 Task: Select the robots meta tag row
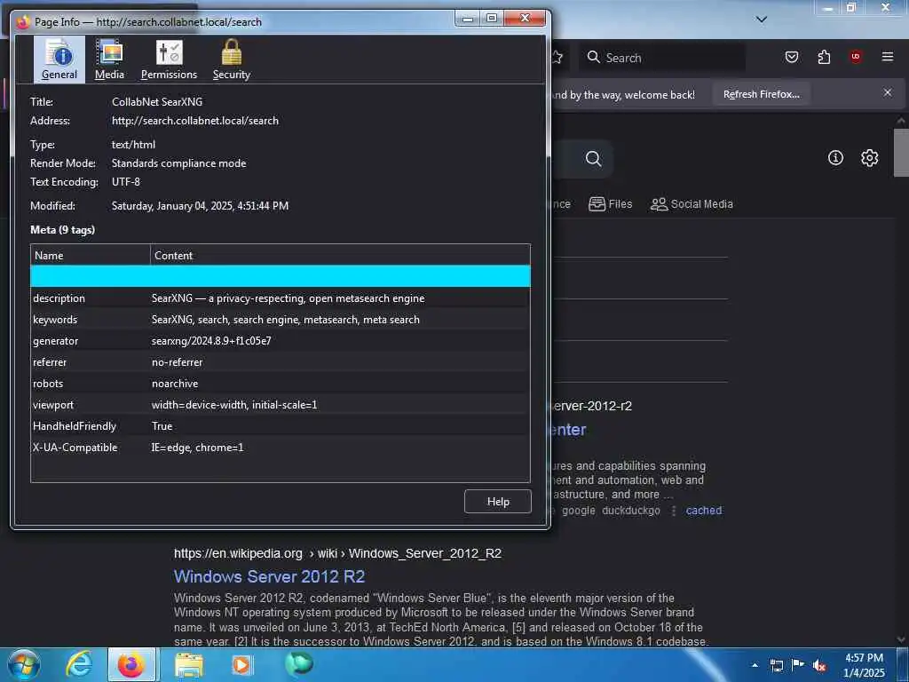click(x=280, y=384)
